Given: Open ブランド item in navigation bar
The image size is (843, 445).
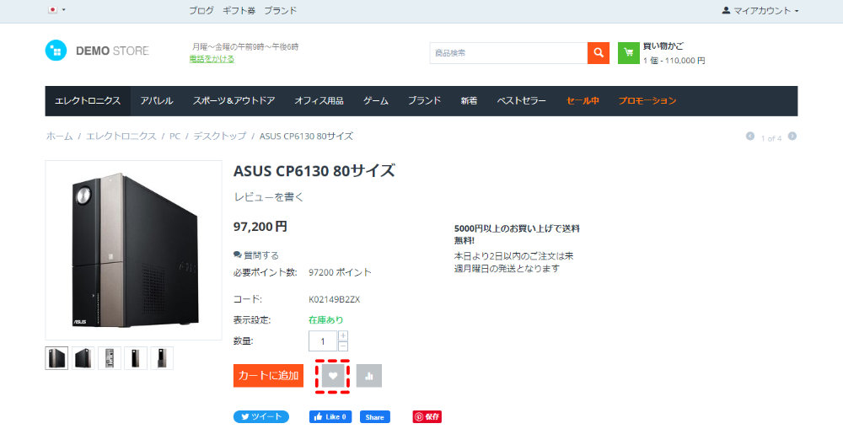Looking at the screenshot, I should coord(424,101).
